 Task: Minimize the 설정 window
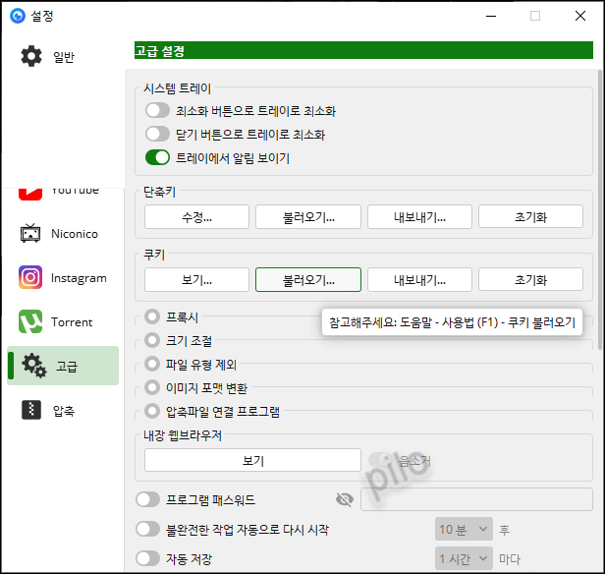(491, 16)
